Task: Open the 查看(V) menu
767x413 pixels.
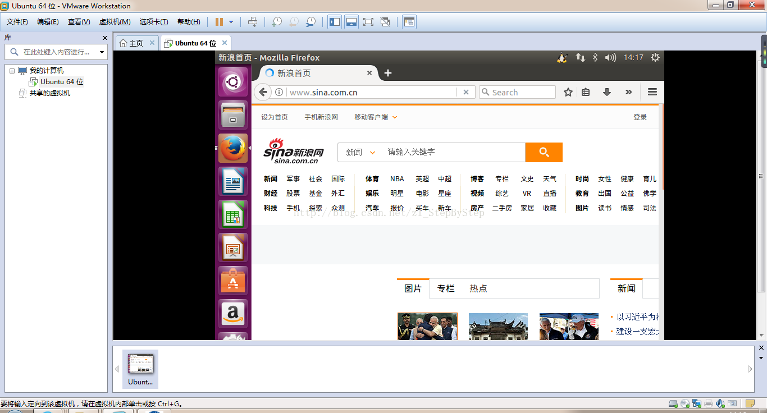Action: coord(79,22)
